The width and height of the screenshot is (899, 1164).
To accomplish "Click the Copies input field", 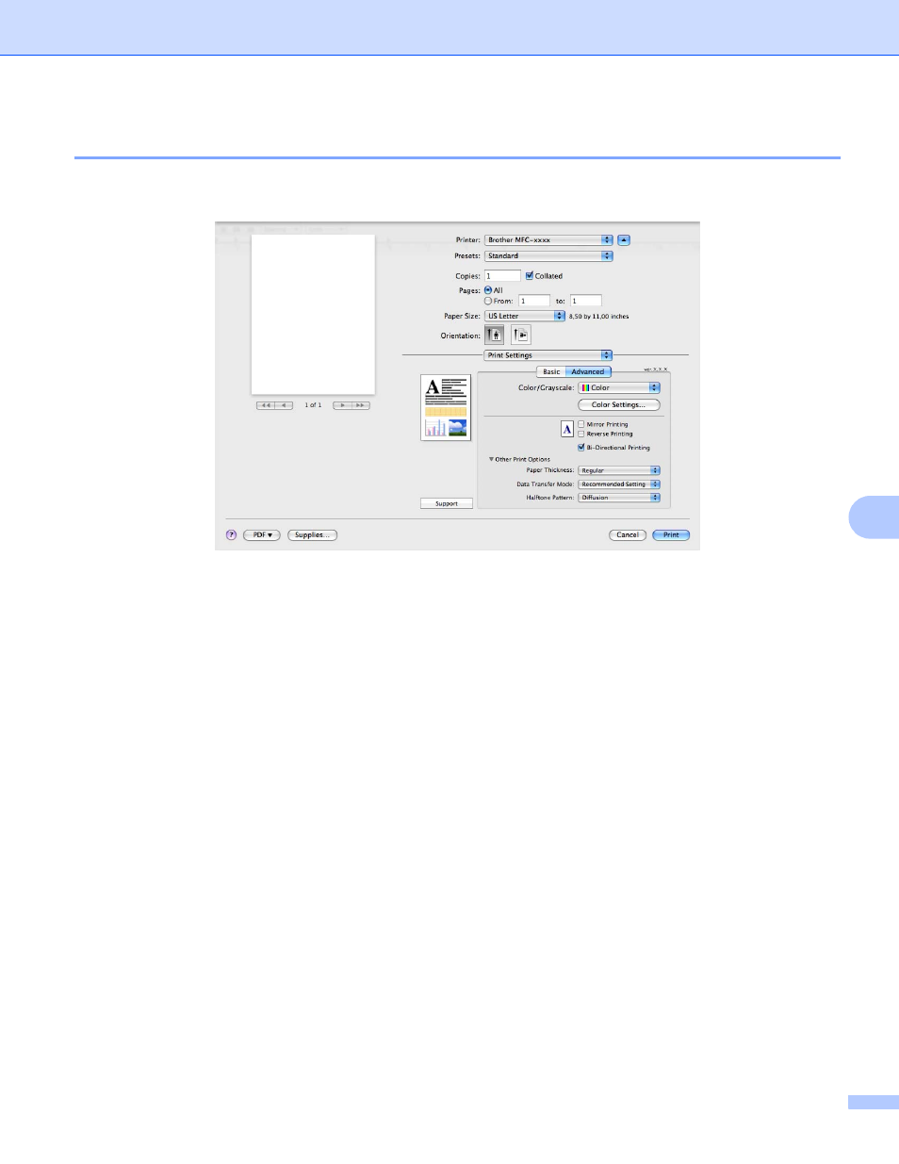I will point(502,276).
